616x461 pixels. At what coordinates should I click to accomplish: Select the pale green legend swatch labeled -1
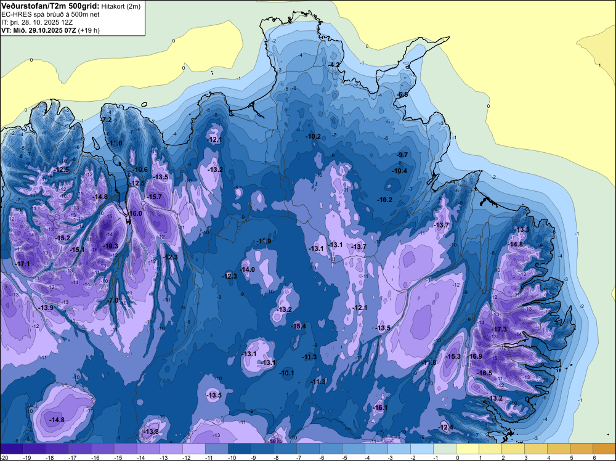click(445, 448)
